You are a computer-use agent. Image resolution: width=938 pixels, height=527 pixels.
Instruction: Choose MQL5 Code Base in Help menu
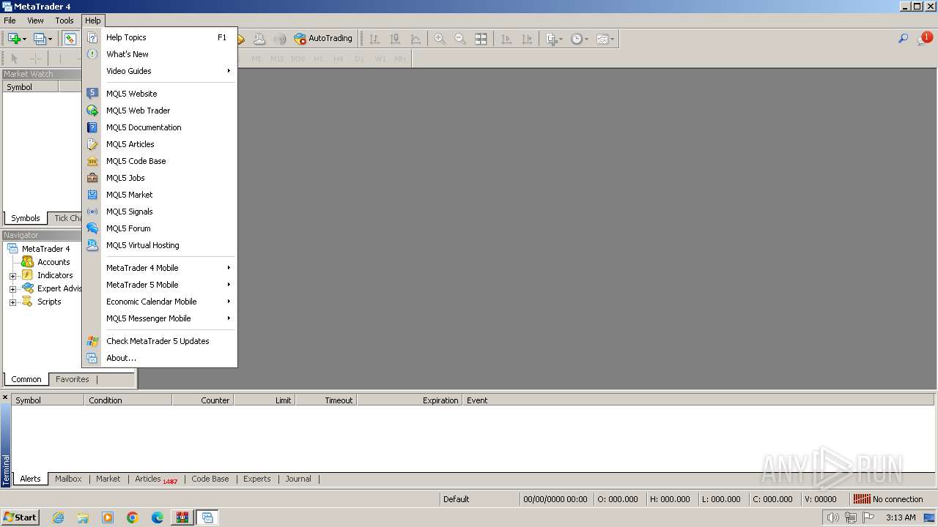160,161
